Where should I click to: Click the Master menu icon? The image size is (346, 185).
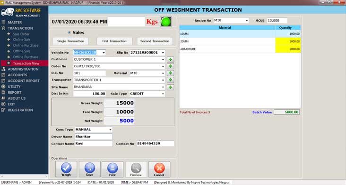(x=3, y=22)
